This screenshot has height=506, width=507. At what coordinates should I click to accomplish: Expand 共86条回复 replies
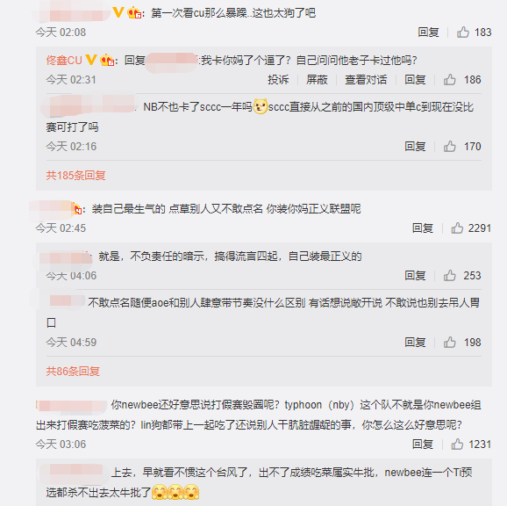tap(73, 372)
